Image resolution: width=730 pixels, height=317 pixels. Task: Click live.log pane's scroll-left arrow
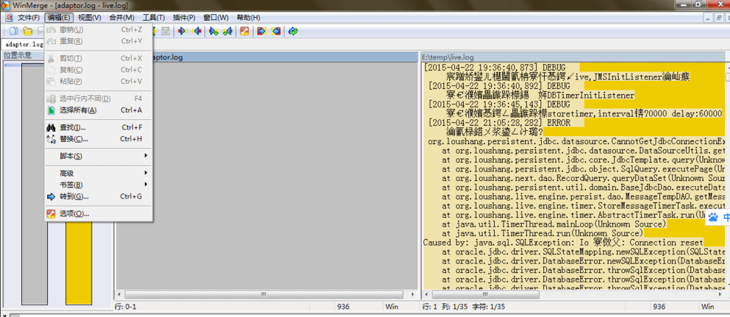[426, 295]
